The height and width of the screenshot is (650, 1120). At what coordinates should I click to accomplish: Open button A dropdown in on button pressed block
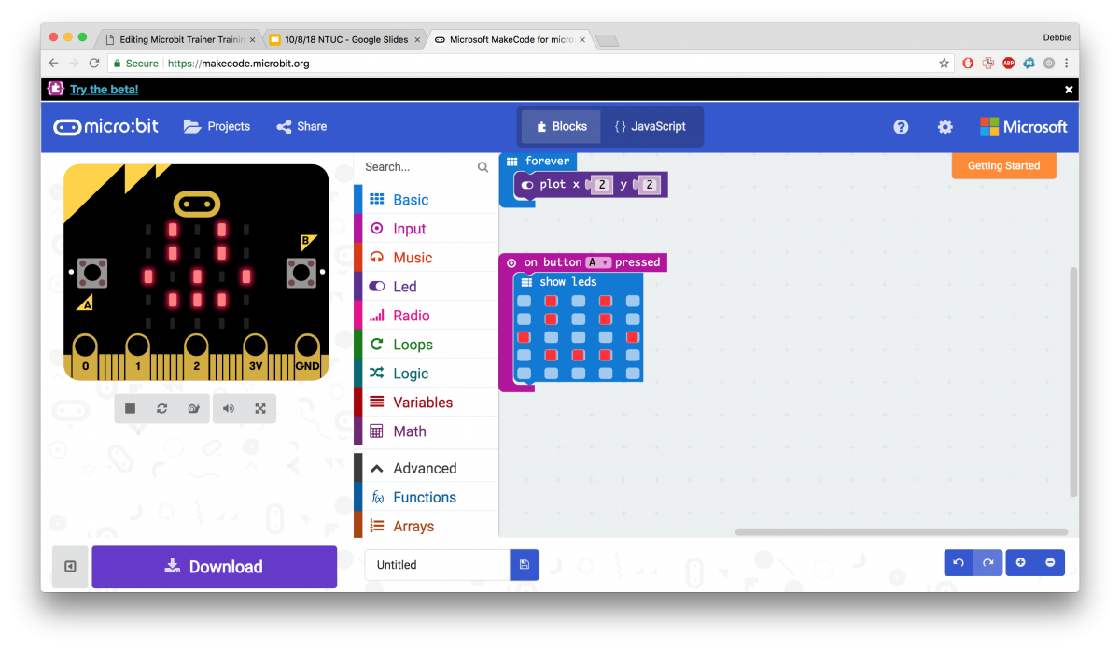coord(598,262)
